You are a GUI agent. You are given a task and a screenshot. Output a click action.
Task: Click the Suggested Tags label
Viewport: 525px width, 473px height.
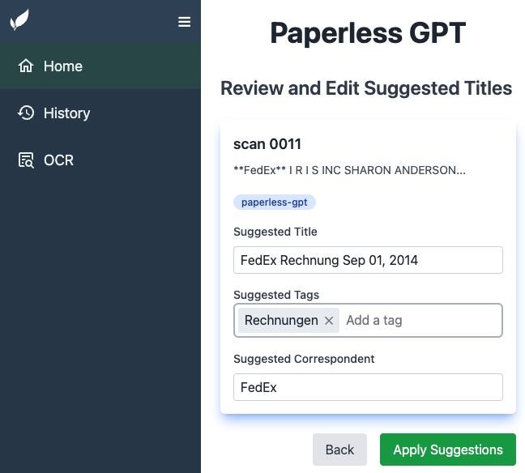pos(276,295)
